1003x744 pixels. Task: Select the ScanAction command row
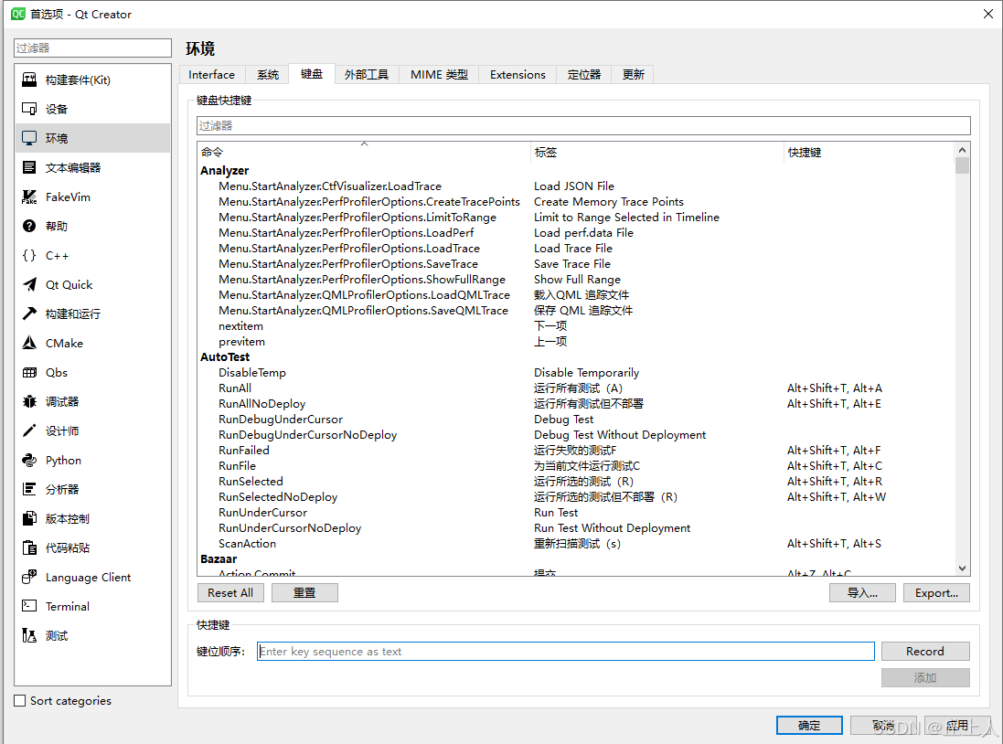tap(576, 544)
